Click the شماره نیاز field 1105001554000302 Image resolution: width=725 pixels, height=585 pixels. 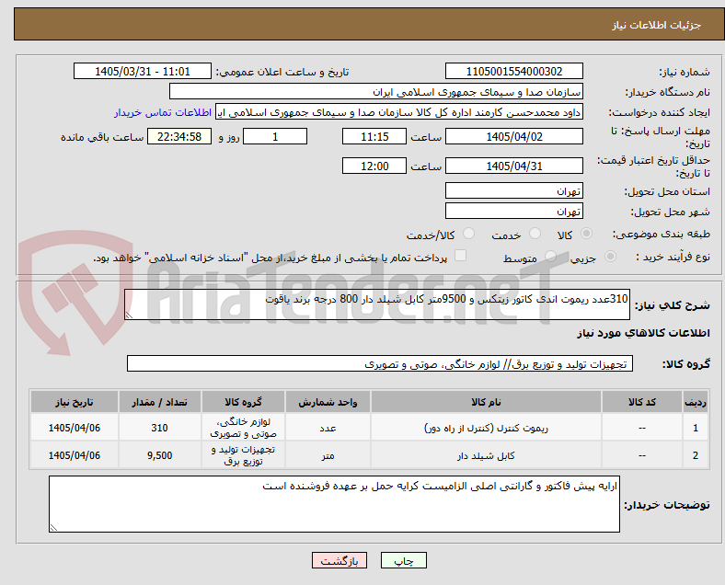(x=514, y=71)
